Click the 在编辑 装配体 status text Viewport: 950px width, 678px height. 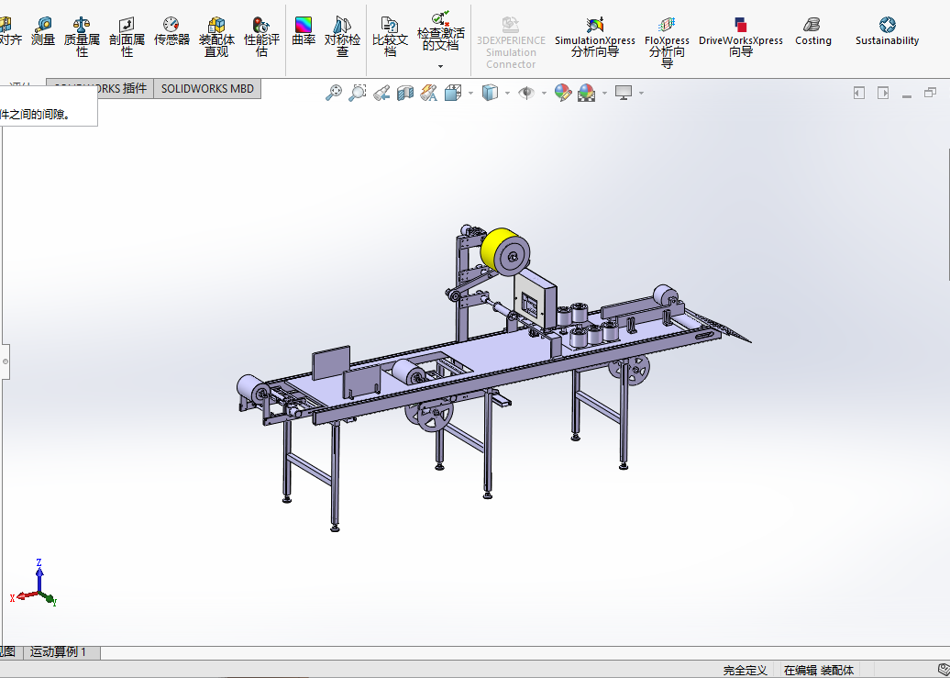coord(819,670)
